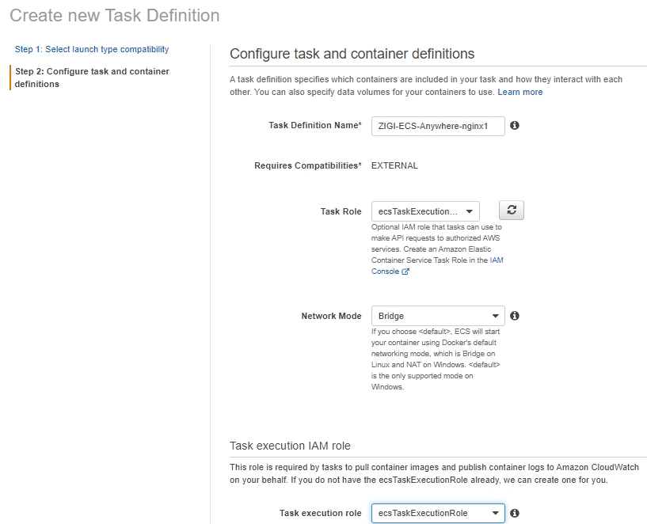
Task: Refresh the Task Role list
Action: click(512, 211)
